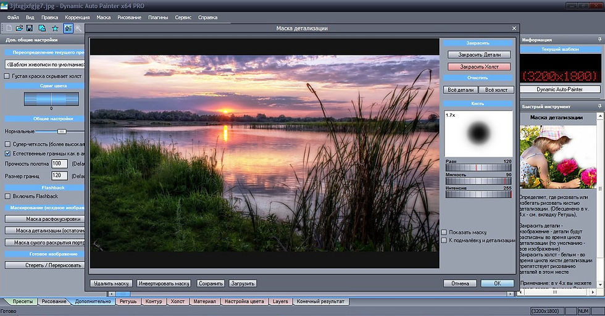
Task: Switch to the Настройка цвета tab
Action: (x=244, y=301)
